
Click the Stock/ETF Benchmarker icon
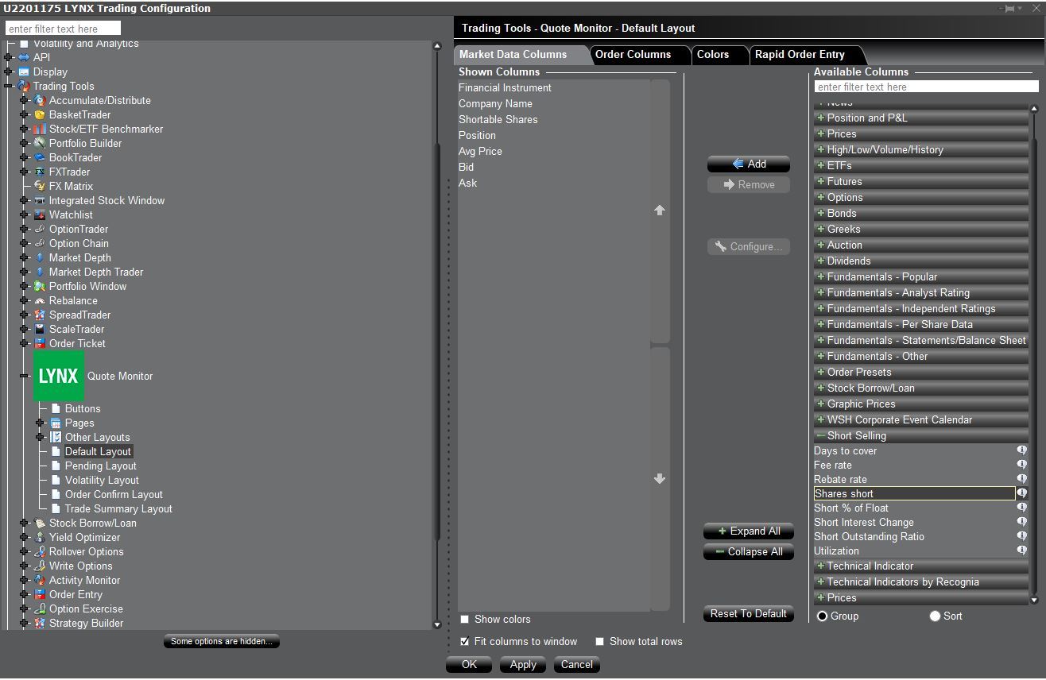pos(40,129)
